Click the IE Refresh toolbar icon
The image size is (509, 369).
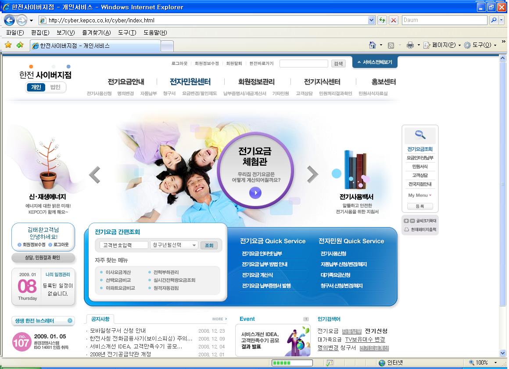[382, 20]
